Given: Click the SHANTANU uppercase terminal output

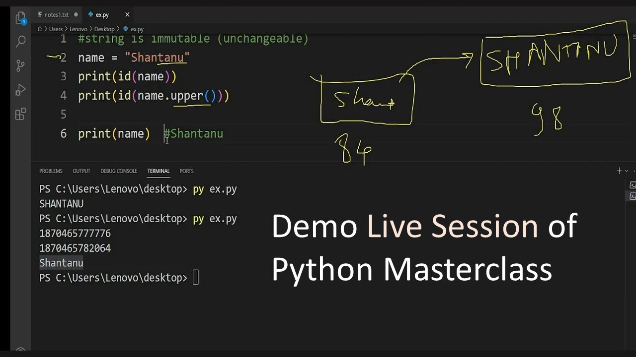Looking at the screenshot, I should [x=61, y=204].
